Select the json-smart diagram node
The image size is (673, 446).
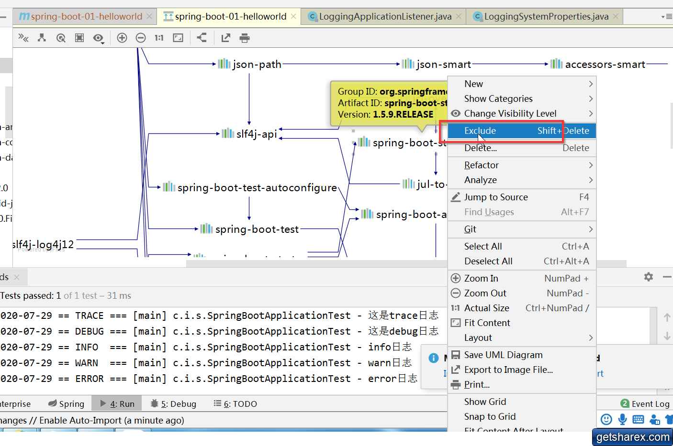coord(436,64)
